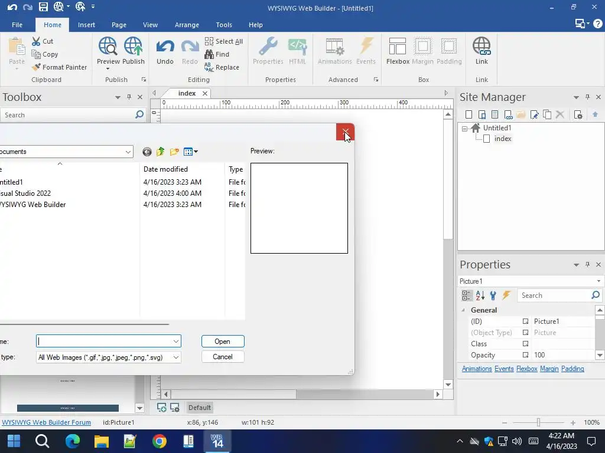Image resolution: width=605 pixels, height=453 pixels.
Task: Adjust the zoom slider handle
Action: point(538,422)
